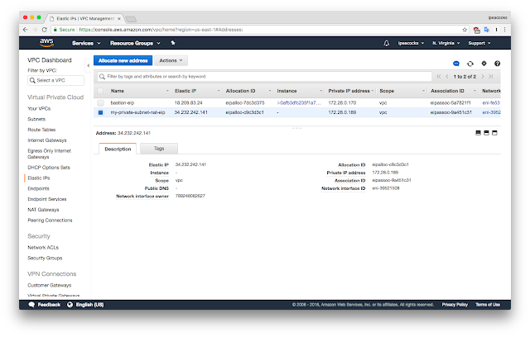Open the help question mark icon
The image size is (530, 337).
pos(497,64)
